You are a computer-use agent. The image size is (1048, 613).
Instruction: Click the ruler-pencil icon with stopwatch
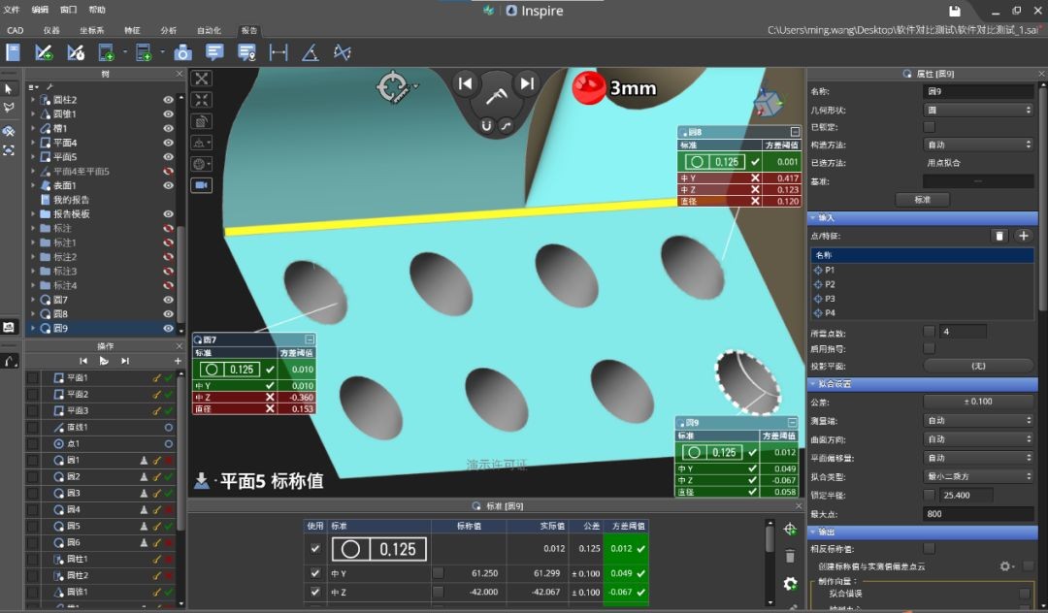point(76,52)
